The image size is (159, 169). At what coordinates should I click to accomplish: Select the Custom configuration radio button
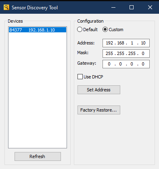[x=105, y=30]
